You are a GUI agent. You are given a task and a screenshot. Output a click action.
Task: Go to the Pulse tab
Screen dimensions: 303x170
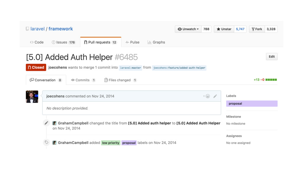(132, 42)
